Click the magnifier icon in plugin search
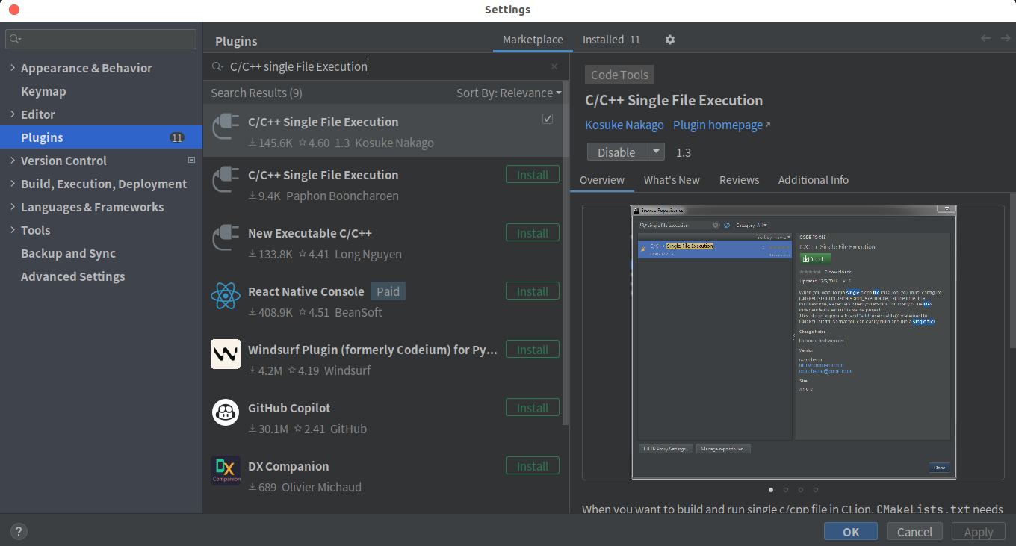Image resolution: width=1016 pixels, height=546 pixels. tap(217, 66)
